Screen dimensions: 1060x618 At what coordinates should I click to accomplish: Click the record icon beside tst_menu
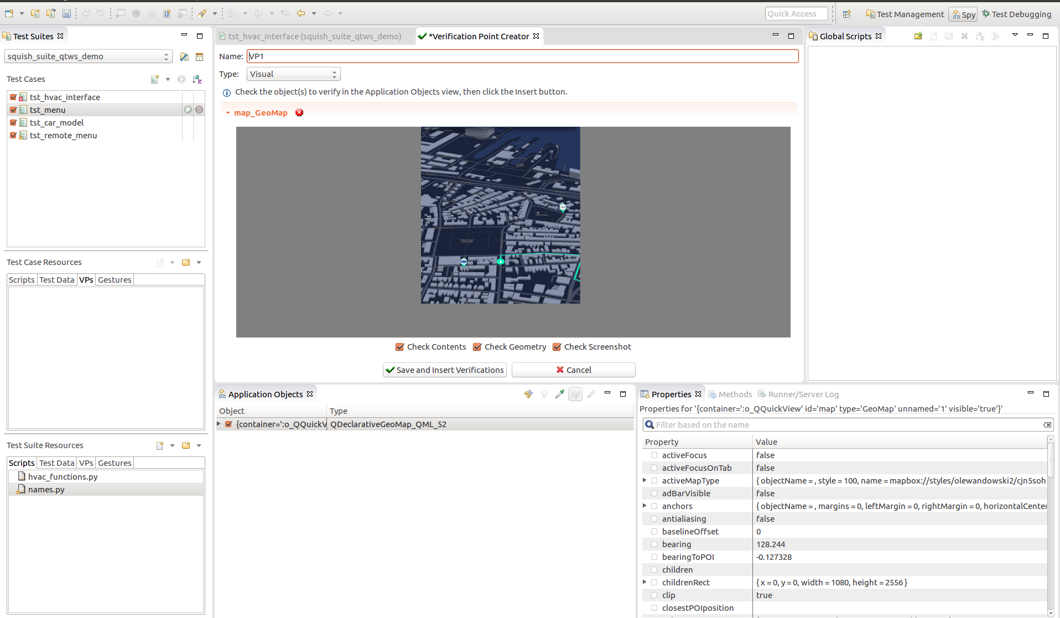(x=199, y=110)
